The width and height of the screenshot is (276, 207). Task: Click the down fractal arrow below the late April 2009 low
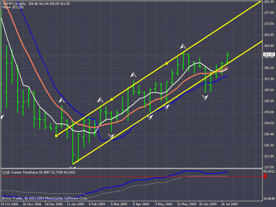tap(150, 117)
